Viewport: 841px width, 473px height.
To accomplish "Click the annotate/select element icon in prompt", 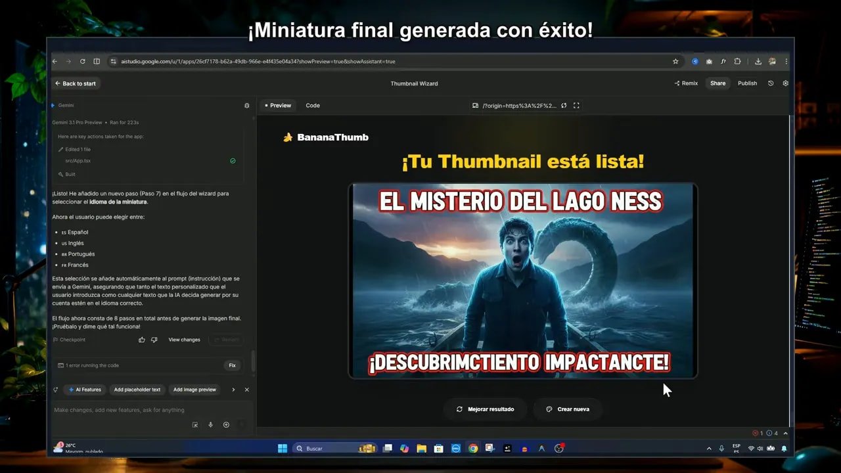I will tap(195, 425).
